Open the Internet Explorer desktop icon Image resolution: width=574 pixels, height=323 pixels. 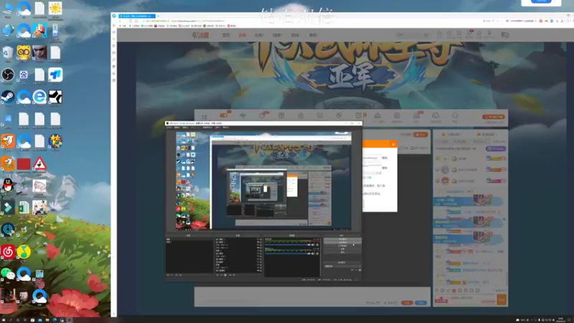[x=39, y=97]
